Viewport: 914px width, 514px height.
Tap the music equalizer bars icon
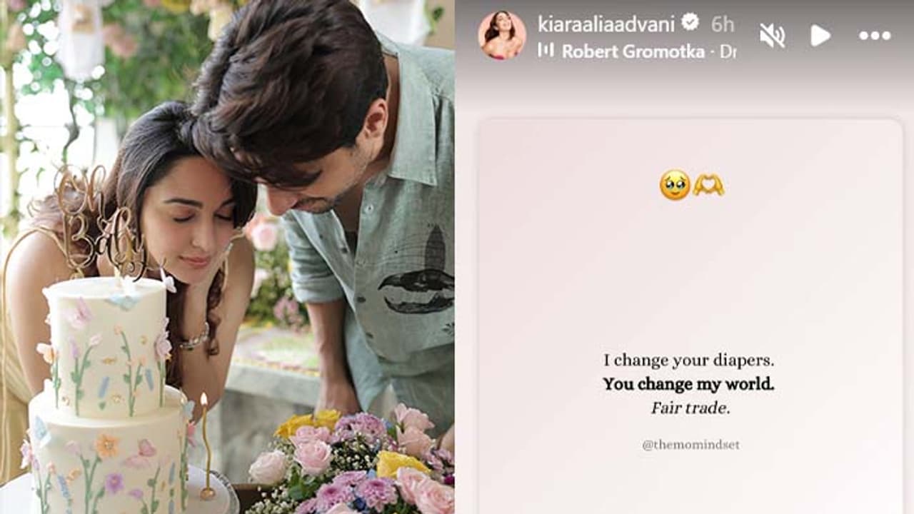click(x=546, y=50)
